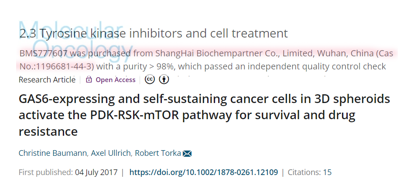404x189 pixels.
Task: Click the Open Access label
Action: 116,80
